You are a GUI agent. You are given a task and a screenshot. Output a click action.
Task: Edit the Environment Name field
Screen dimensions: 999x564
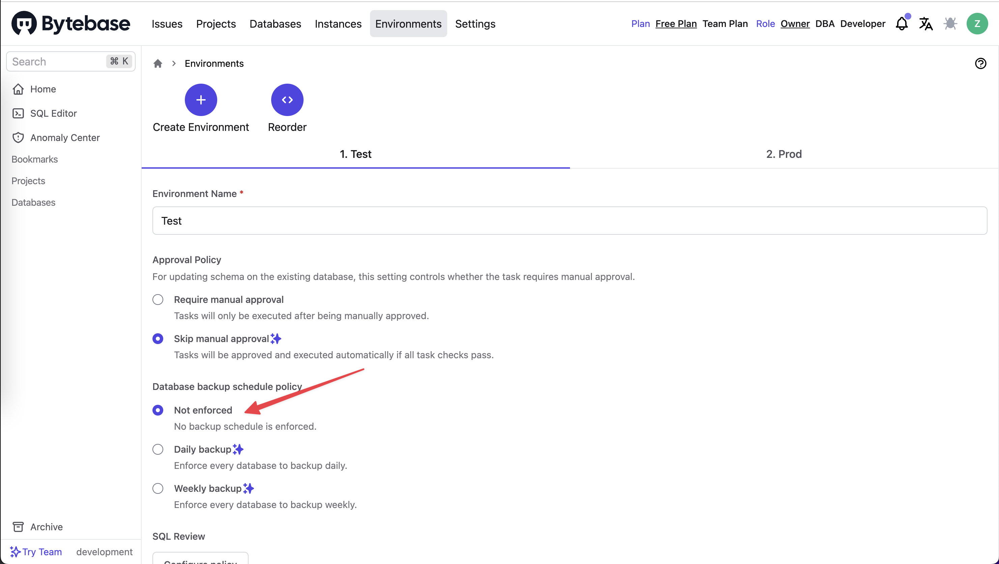pyautogui.click(x=569, y=220)
